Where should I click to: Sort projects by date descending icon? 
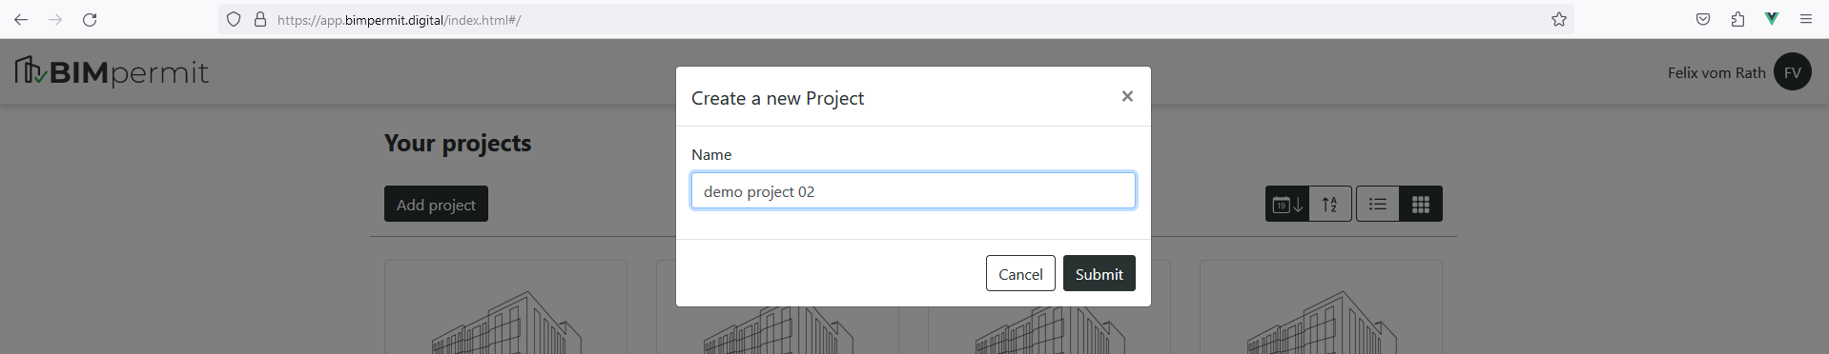click(x=1287, y=204)
